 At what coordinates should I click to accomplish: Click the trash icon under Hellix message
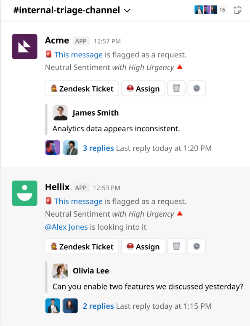[176, 246]
